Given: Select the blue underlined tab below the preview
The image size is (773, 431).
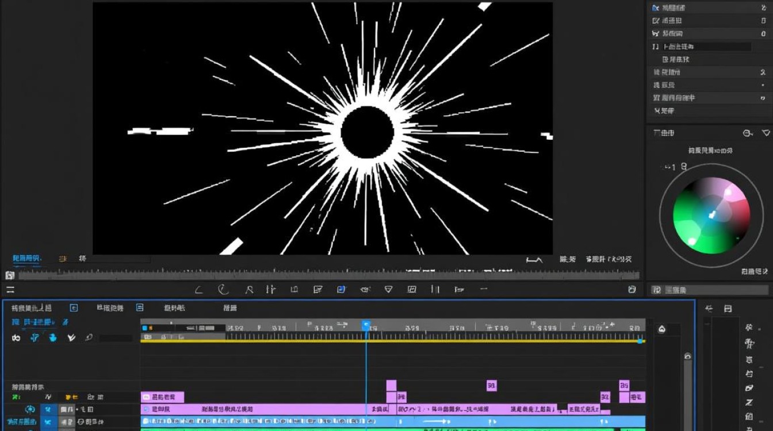Looking at the screenshot, I should pyautogui.click(x=26, y=259).
